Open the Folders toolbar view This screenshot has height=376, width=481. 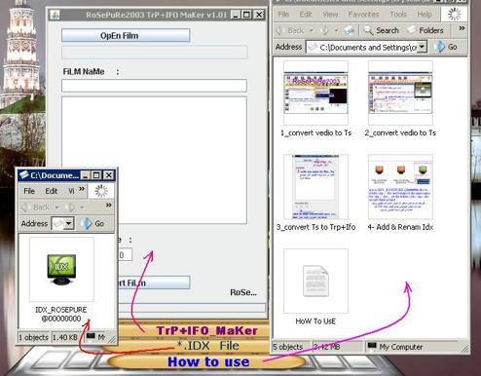(425, 30)
